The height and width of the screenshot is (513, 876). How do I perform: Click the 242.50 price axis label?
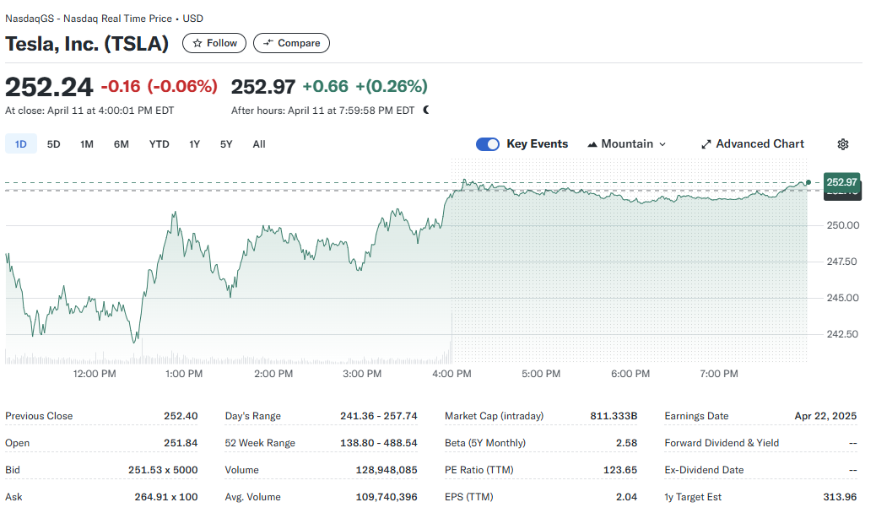click(843, 334)
